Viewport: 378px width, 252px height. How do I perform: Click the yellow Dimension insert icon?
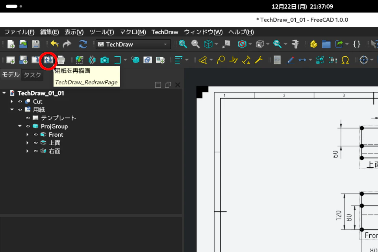(203, 60)
